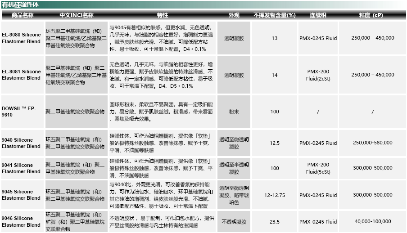Screen dimensions: 407x233
Task: Click the description starting 不透明胶状
Action: (x=162, y=222)
